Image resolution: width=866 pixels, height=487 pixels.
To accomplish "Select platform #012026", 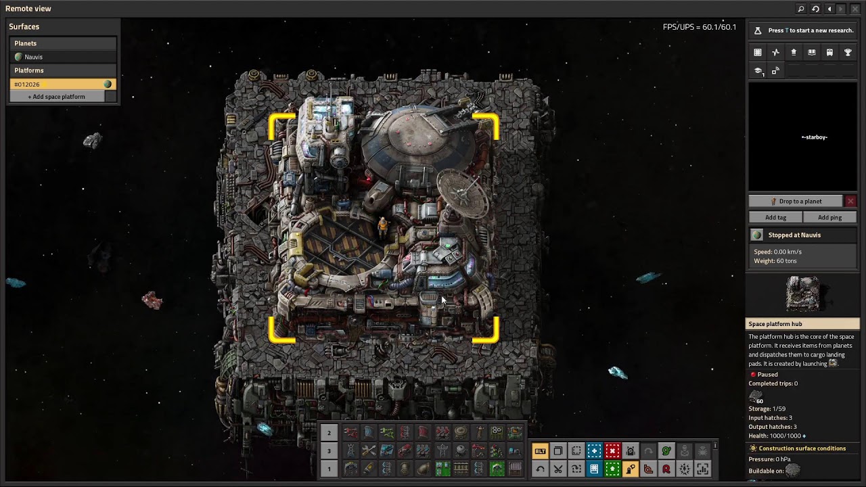I will 64,84.
